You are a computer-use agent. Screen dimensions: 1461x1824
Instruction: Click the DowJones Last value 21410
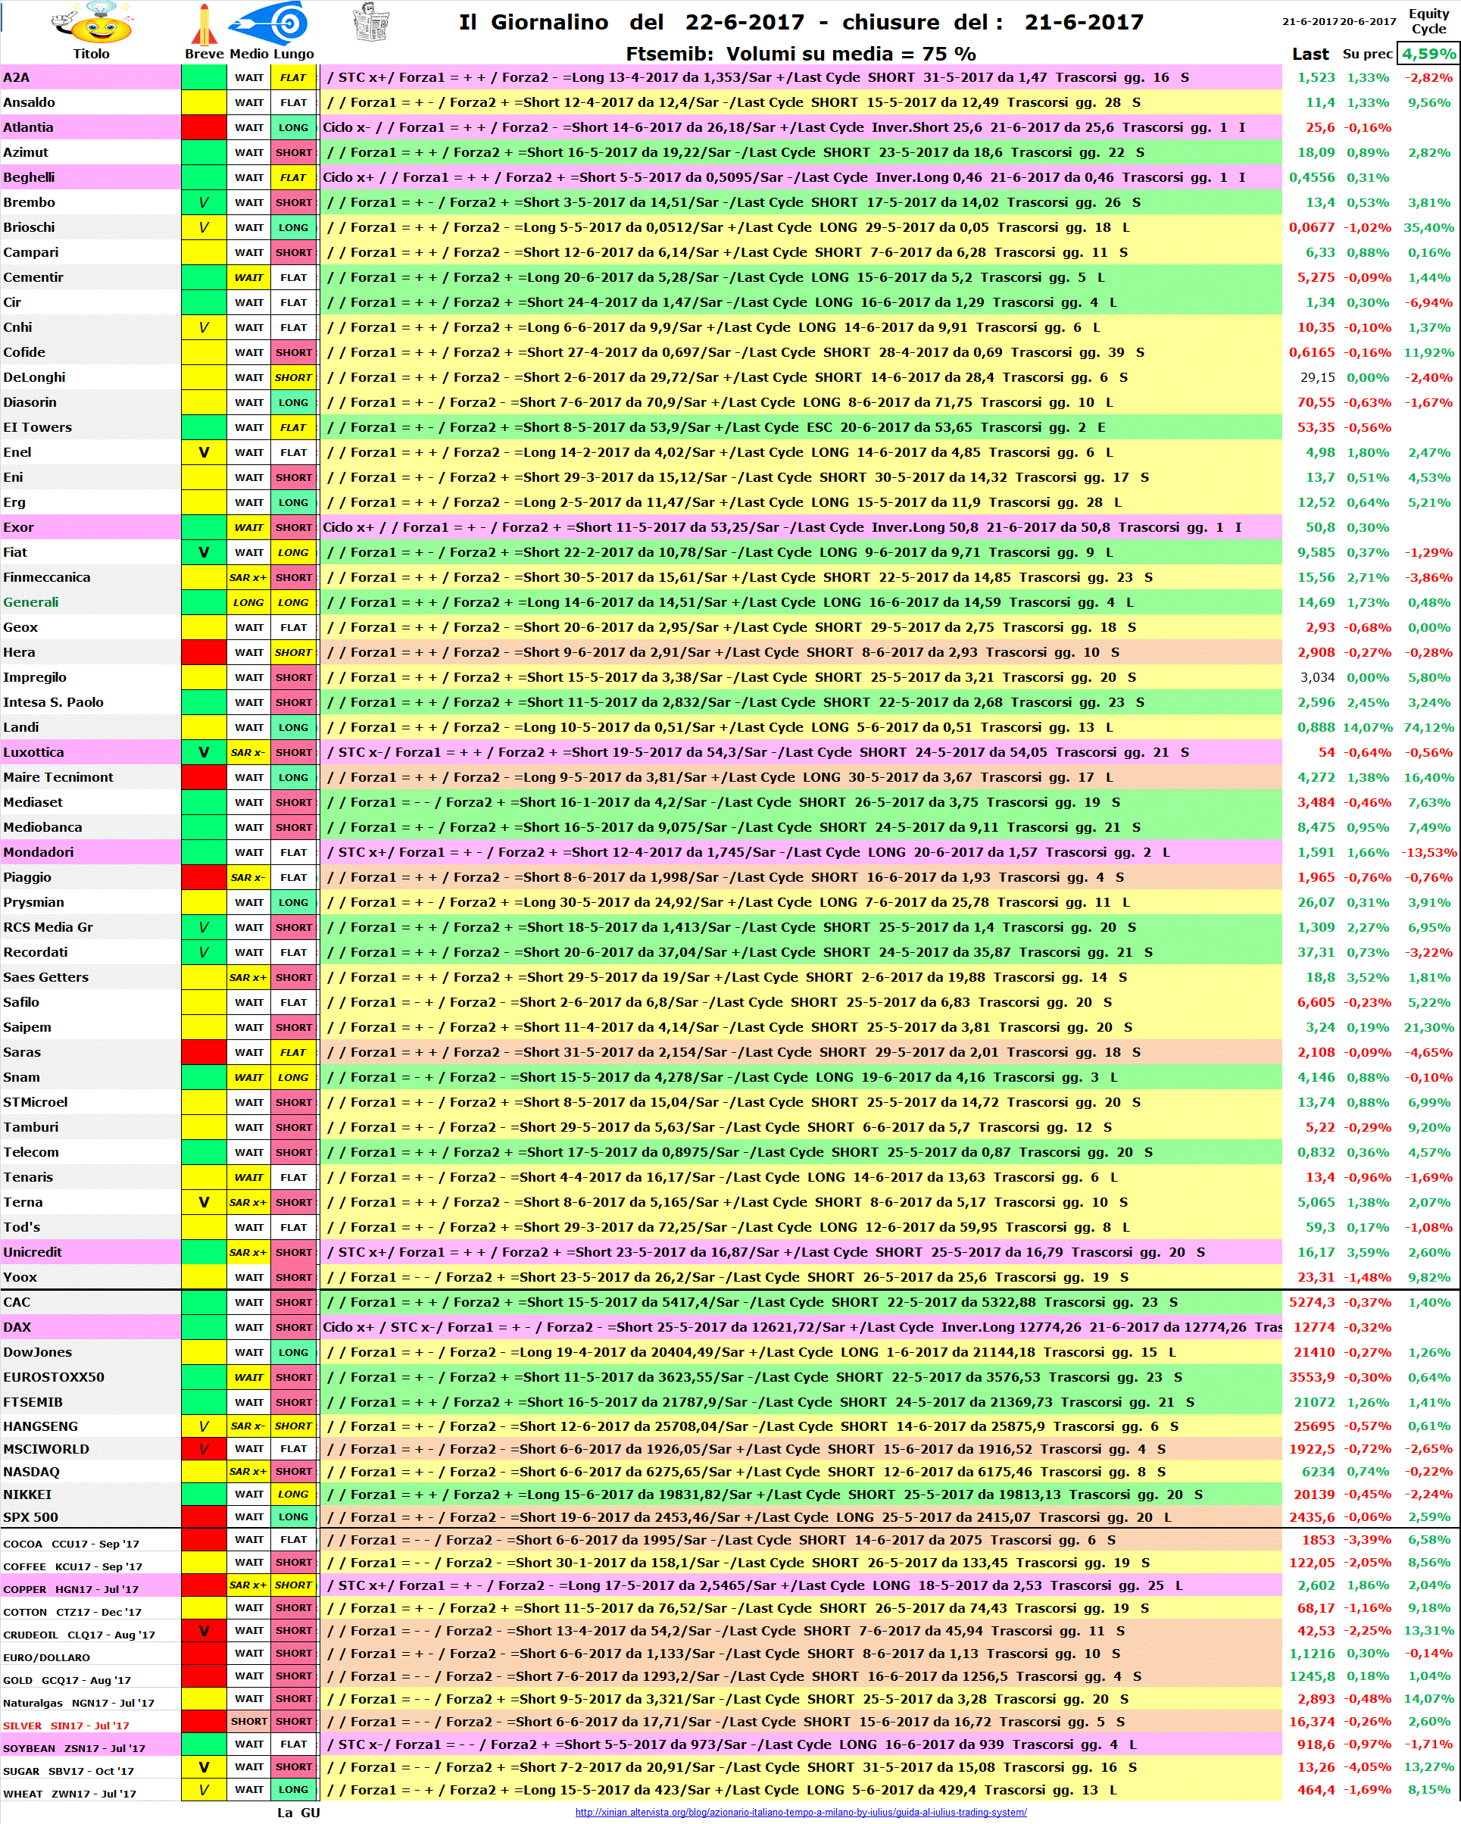(1314, 1351)
